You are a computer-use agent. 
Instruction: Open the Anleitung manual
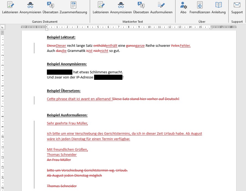click(x=219, y=8)
